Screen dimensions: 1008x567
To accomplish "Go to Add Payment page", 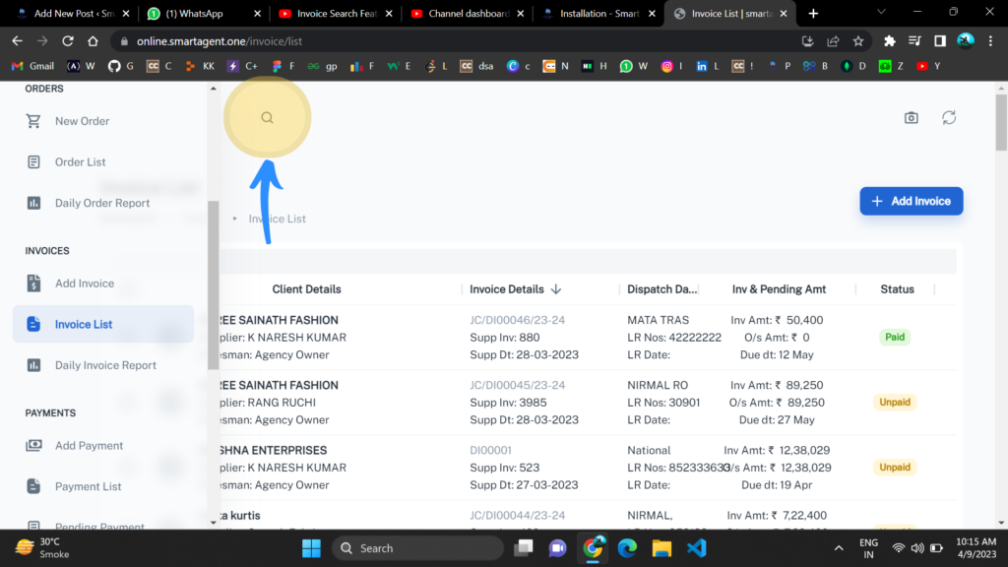I will pyautogui.click(x=89, y=446).
